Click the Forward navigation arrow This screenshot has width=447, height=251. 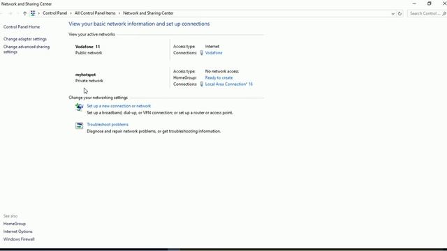tap(10, 13)
